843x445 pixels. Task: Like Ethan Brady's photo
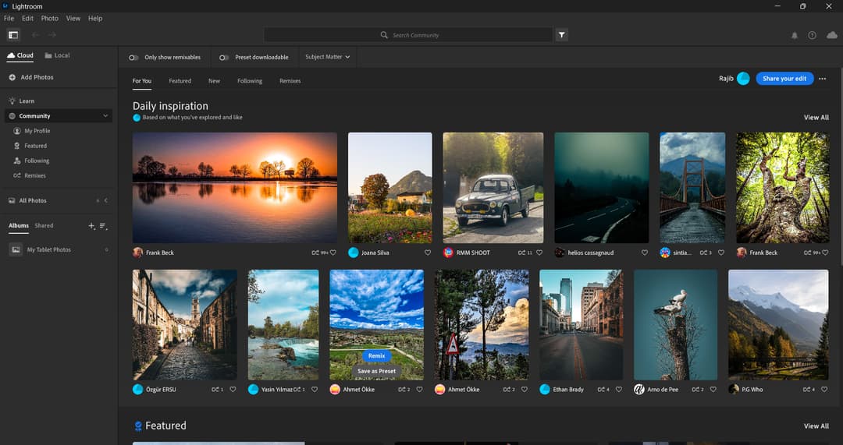(x=619, y=390)
